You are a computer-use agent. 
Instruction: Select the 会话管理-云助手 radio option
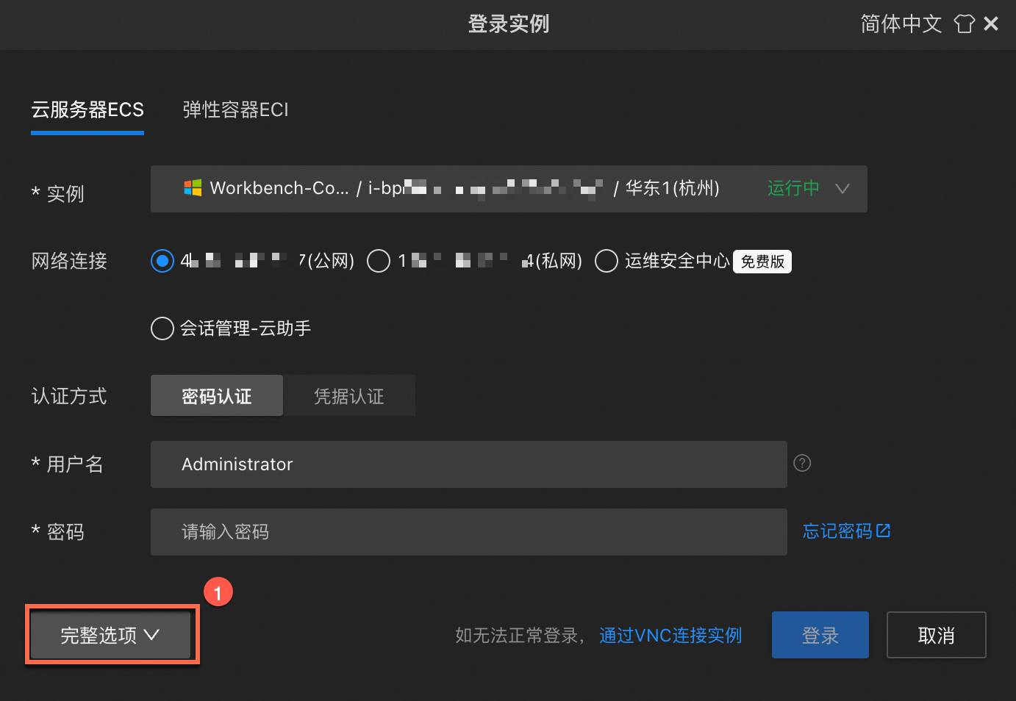[x=162, y=328]
